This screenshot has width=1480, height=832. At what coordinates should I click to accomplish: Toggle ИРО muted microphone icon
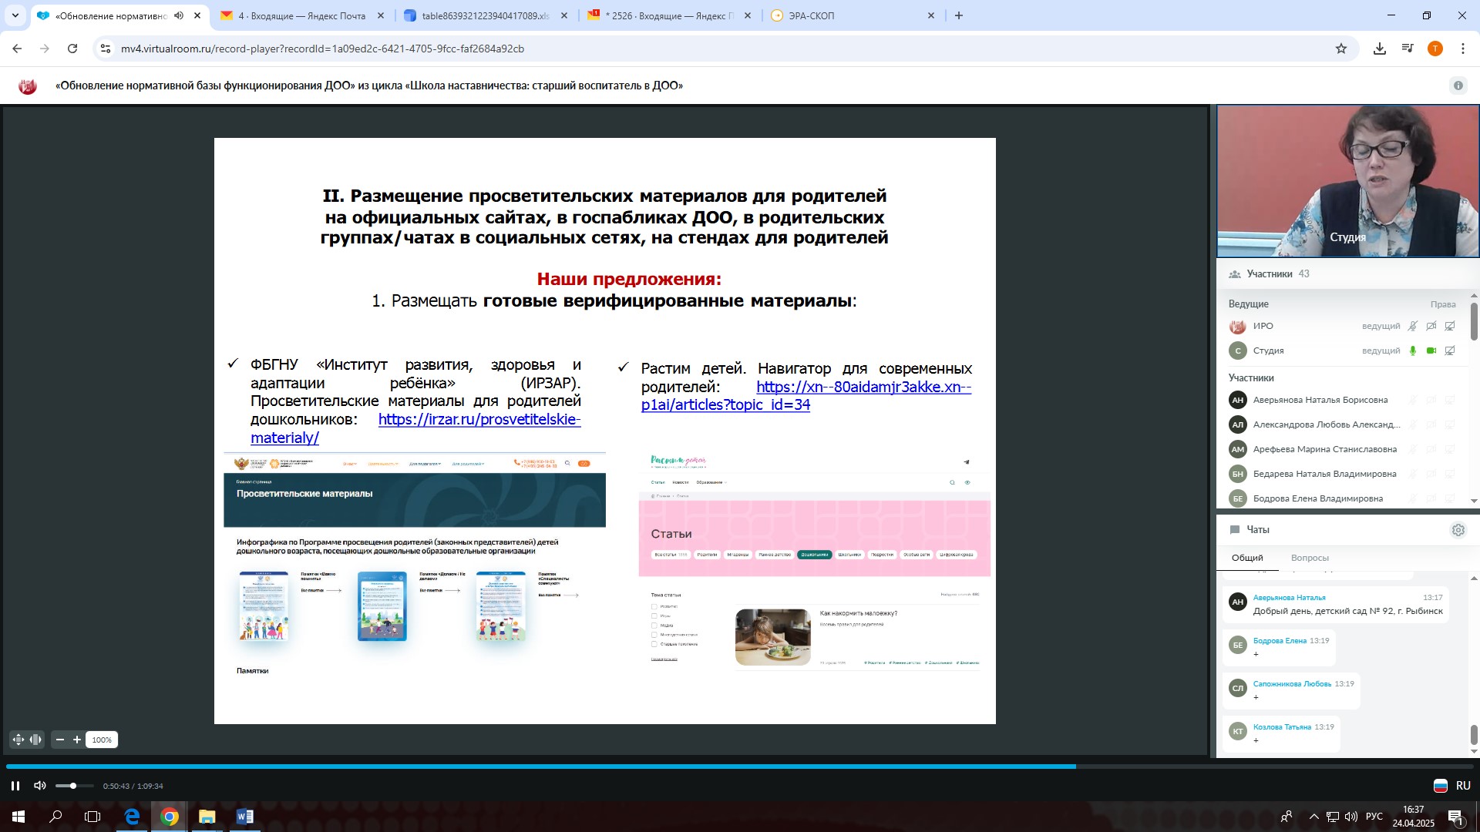coord(1413,326)
